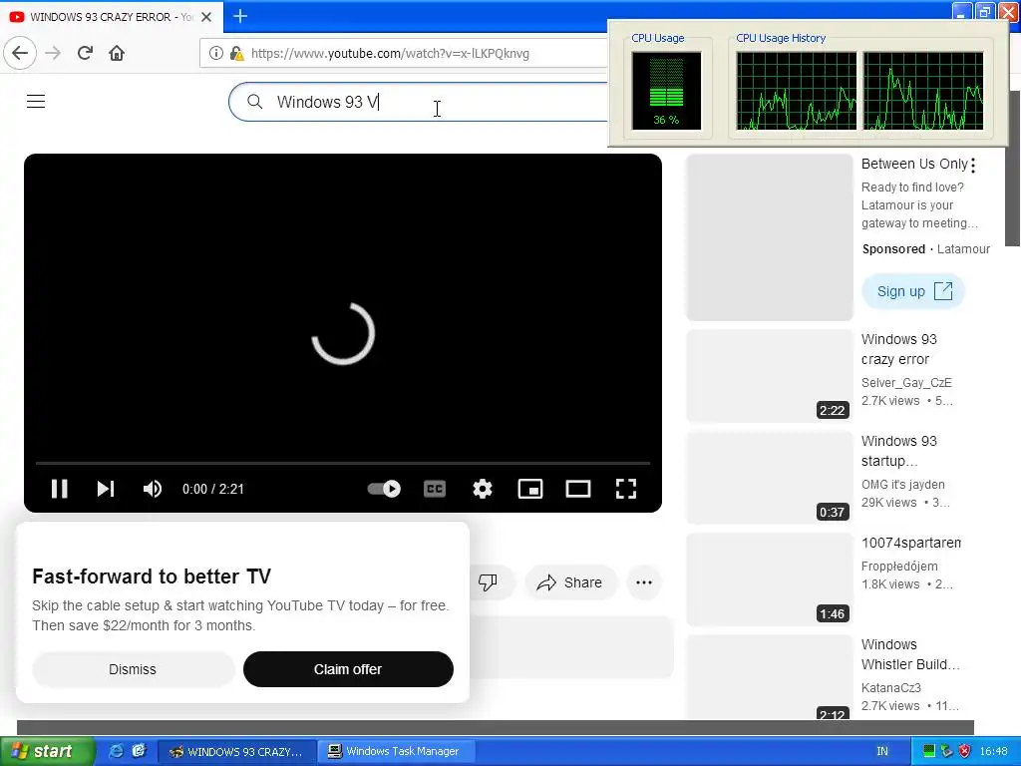Enable theater mode in the player
The width and height of the screenshot is (1021, 766).
click(x=578, y=489)
